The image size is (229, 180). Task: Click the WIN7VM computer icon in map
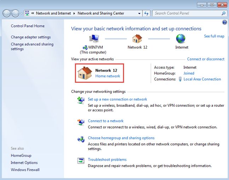94,39
